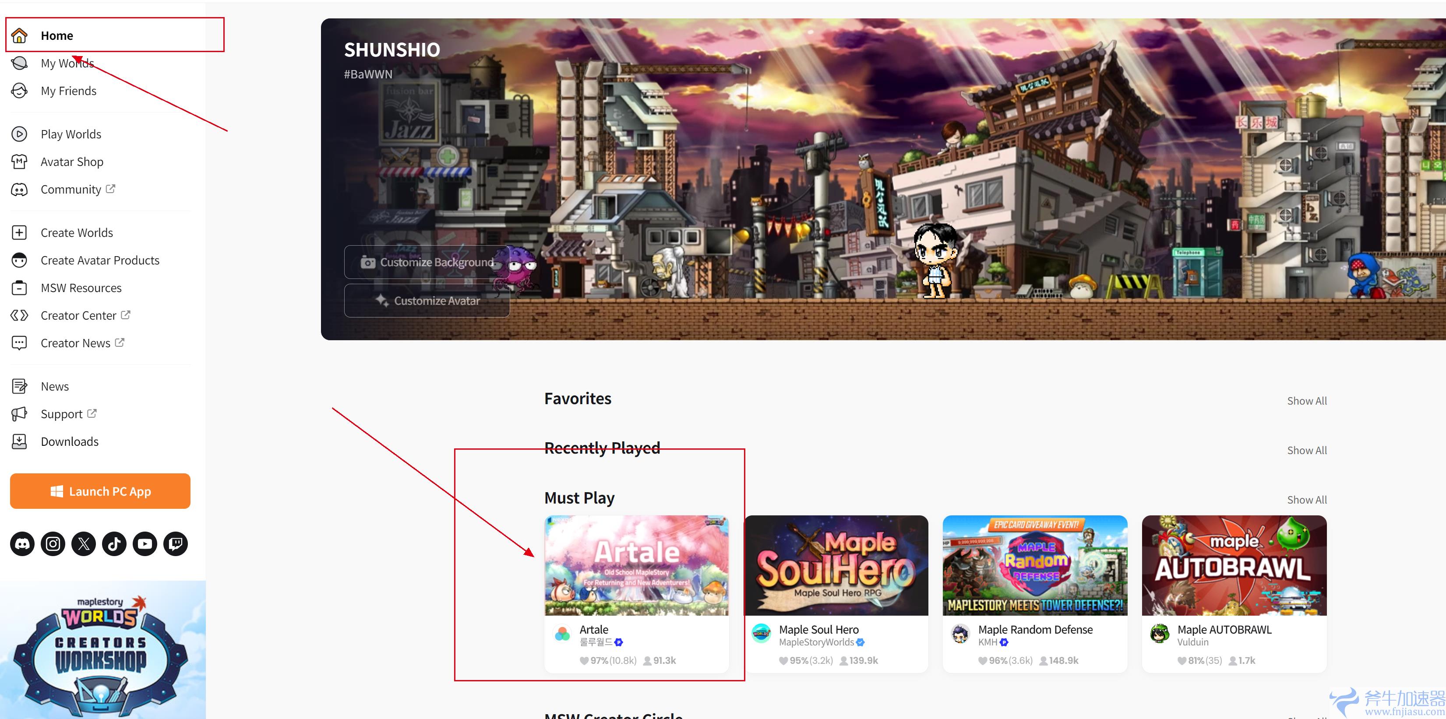Click the My Worlds planet icon

20,63
